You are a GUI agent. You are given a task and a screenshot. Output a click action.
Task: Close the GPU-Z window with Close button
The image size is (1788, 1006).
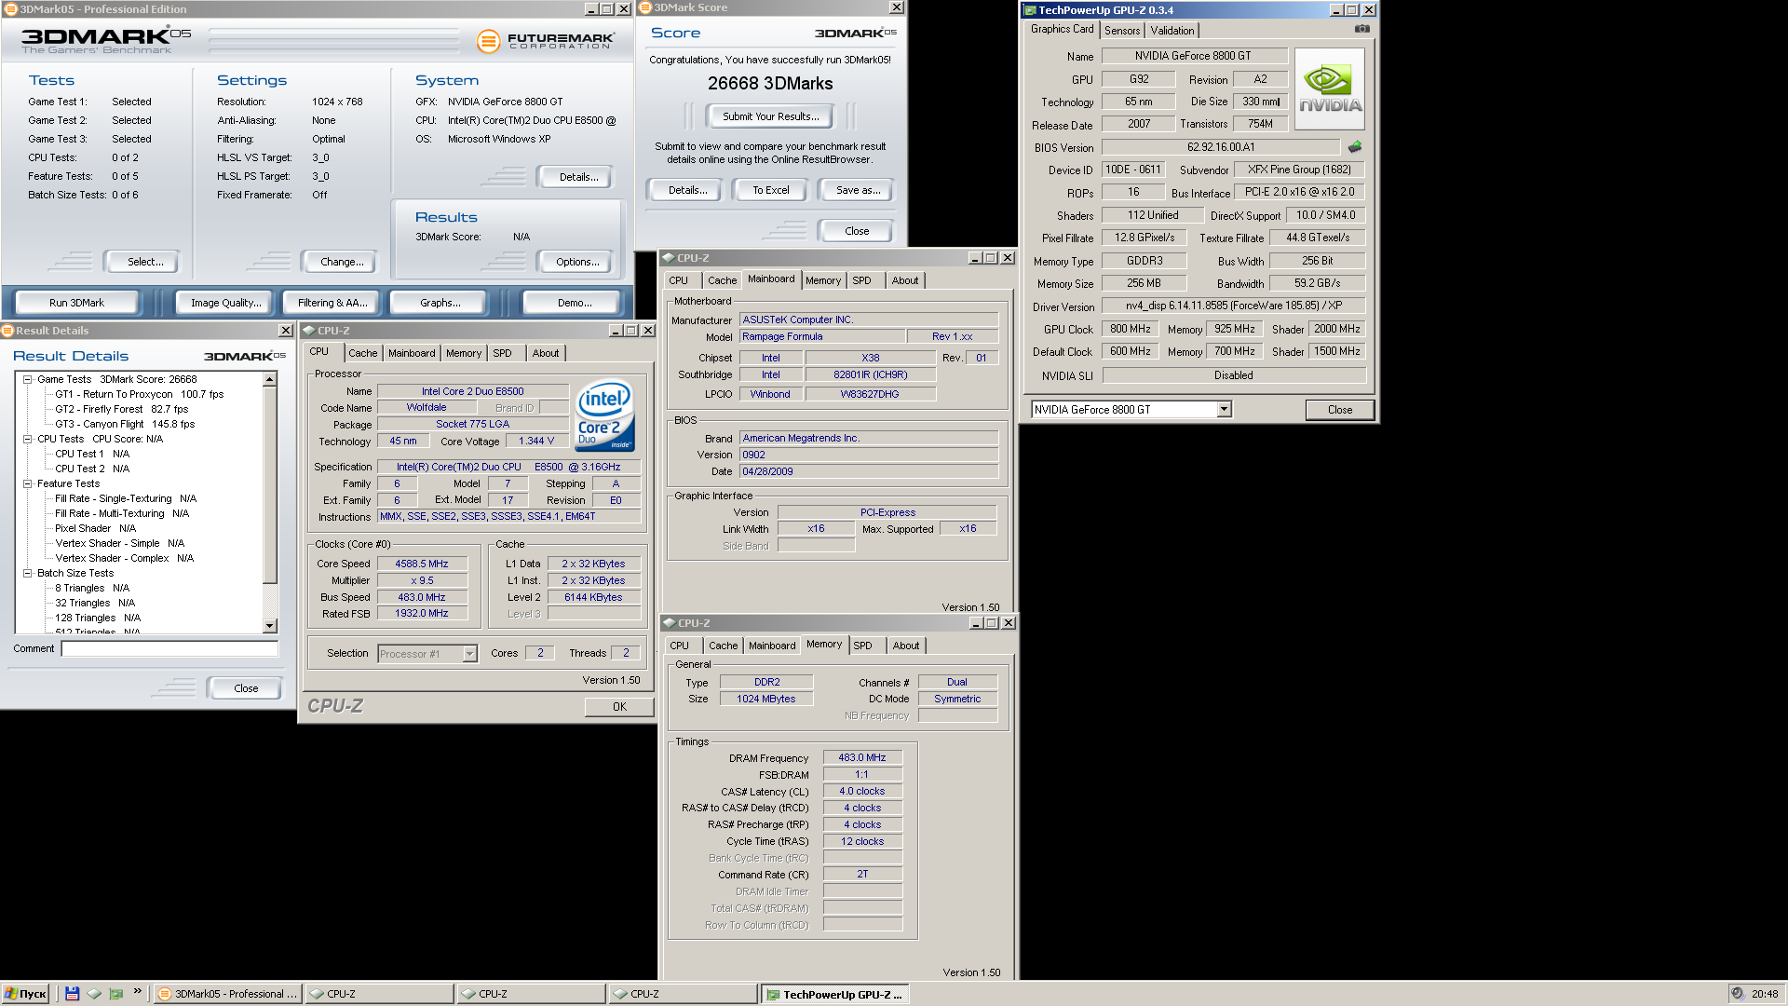1339,410
